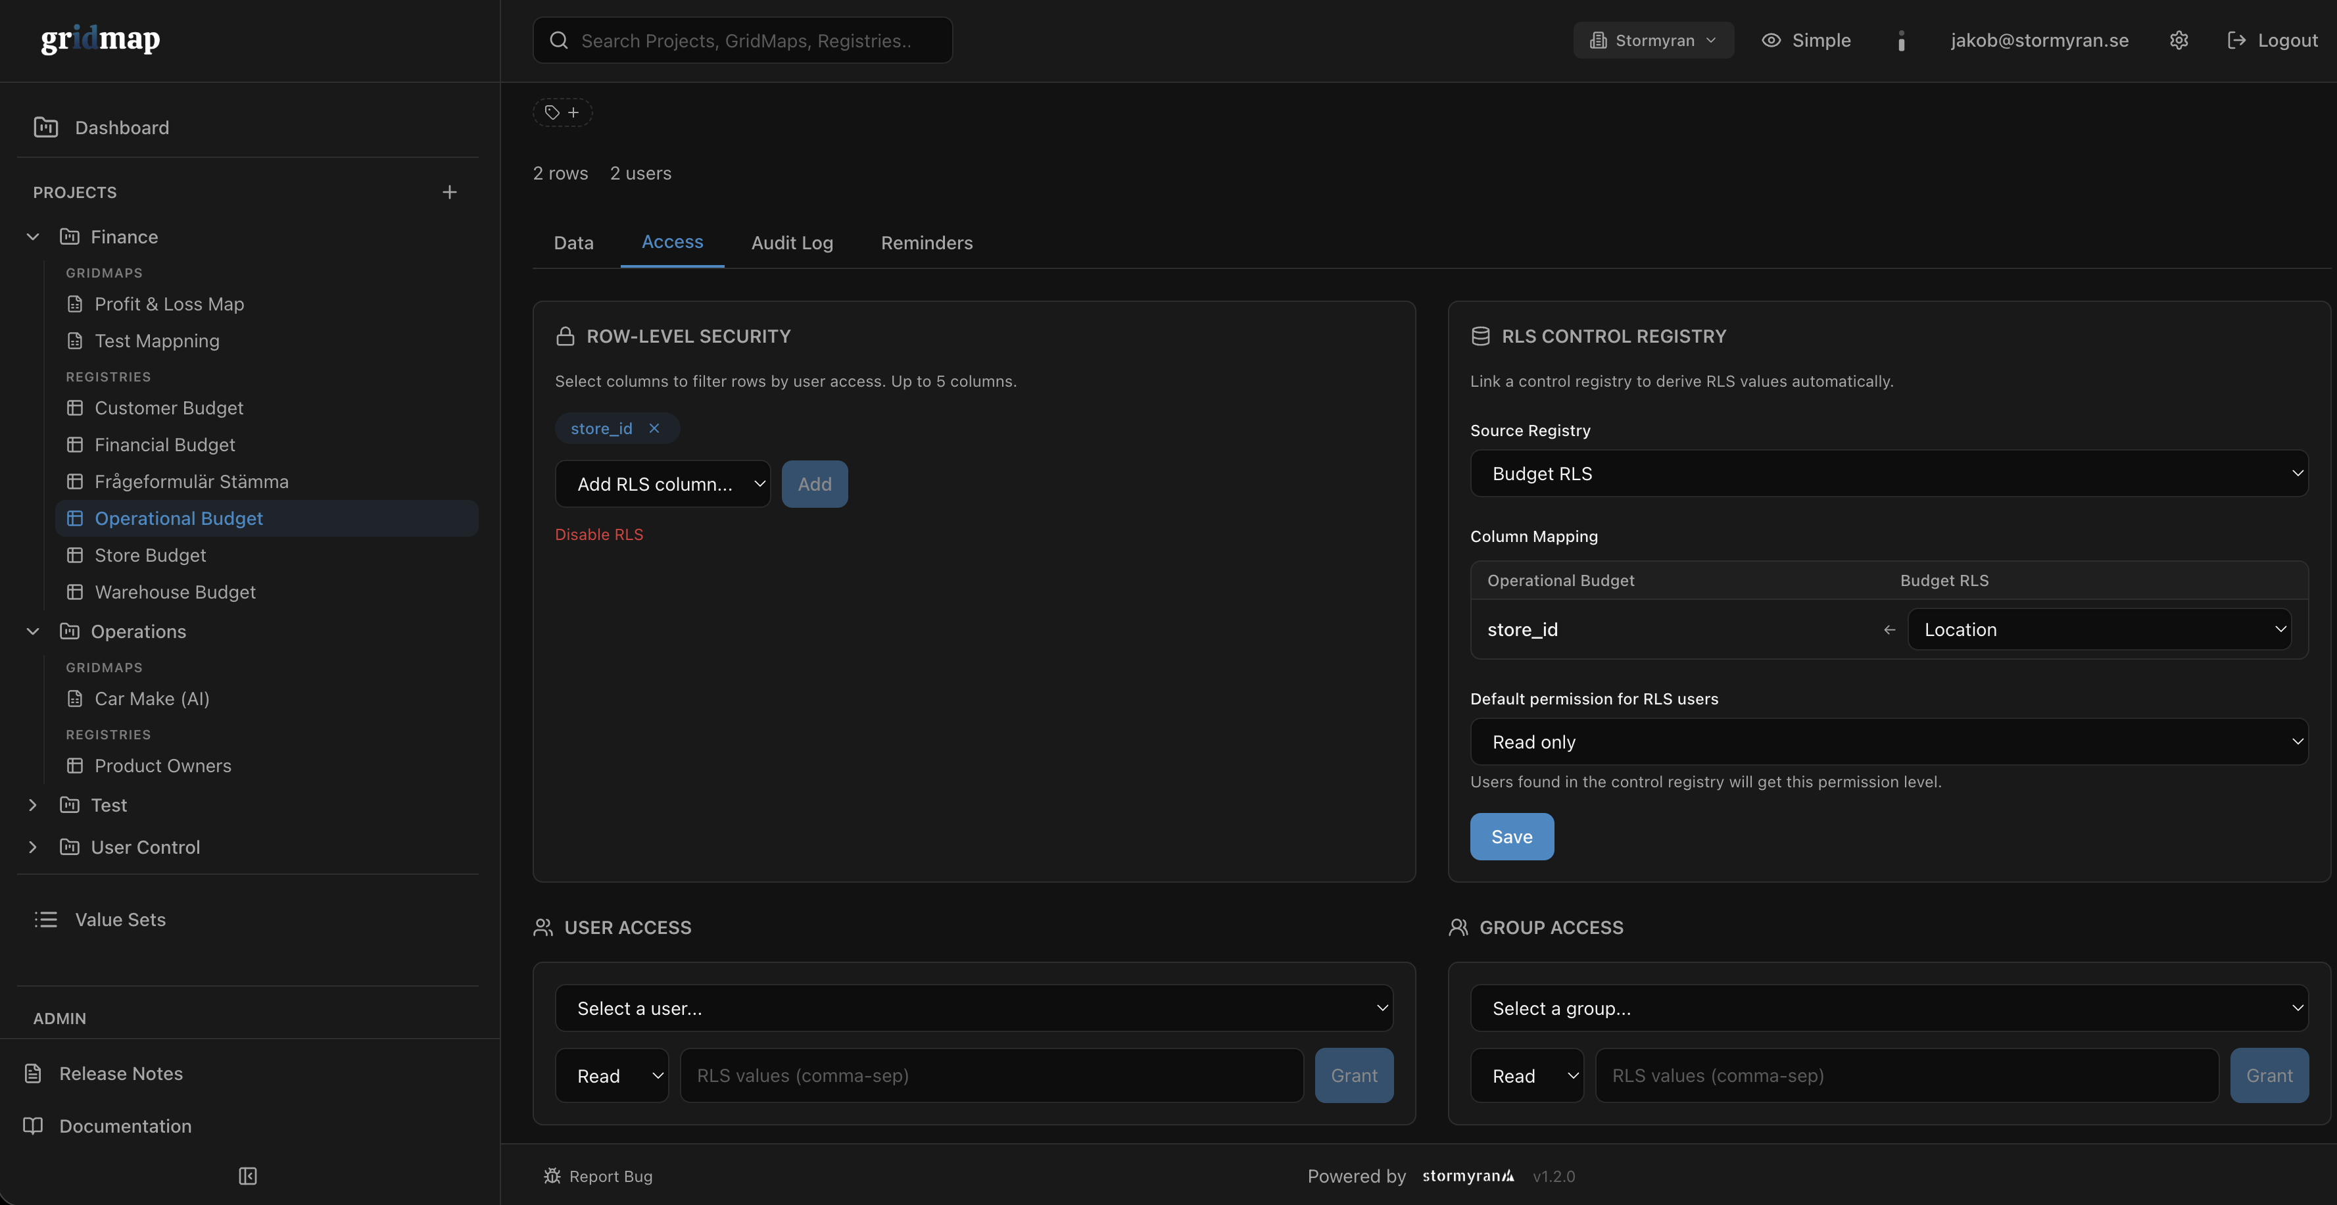Collapse the sidebar panel icon
Image resolution: width=2337 pixels, height=1205 pixels.
coord(248,1176)
